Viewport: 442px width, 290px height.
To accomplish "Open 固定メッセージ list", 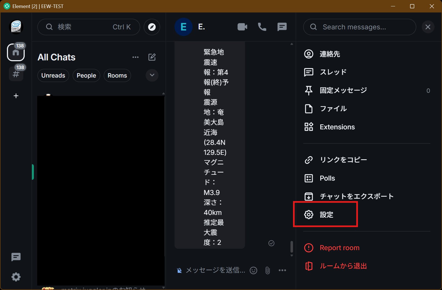I will coord(367,90).
